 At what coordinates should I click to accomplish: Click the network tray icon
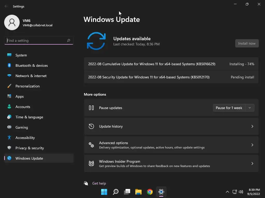[x=234, y=192]
